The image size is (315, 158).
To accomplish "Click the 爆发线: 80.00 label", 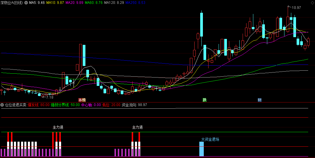I will [39, 105].
